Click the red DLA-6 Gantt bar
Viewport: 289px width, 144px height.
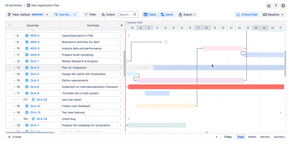pos(206,87)
